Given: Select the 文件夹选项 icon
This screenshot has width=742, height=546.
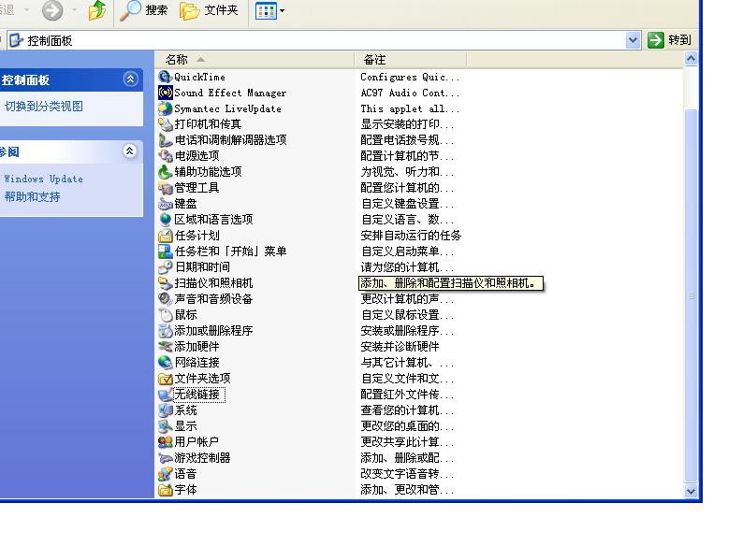Looking at the screenshot, I should tap(165, 379).
